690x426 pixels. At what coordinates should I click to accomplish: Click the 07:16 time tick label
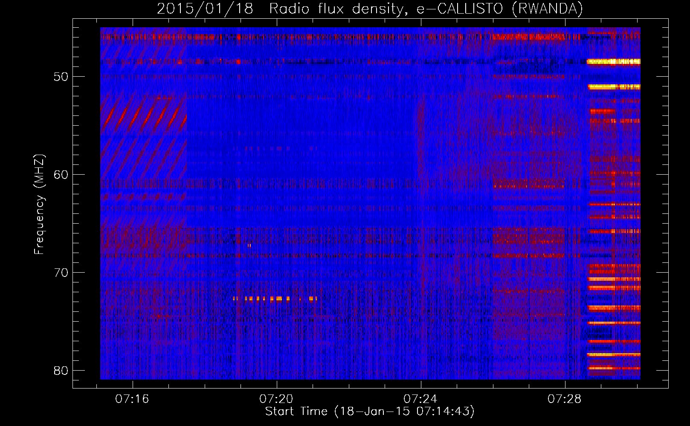pos(132,399)
